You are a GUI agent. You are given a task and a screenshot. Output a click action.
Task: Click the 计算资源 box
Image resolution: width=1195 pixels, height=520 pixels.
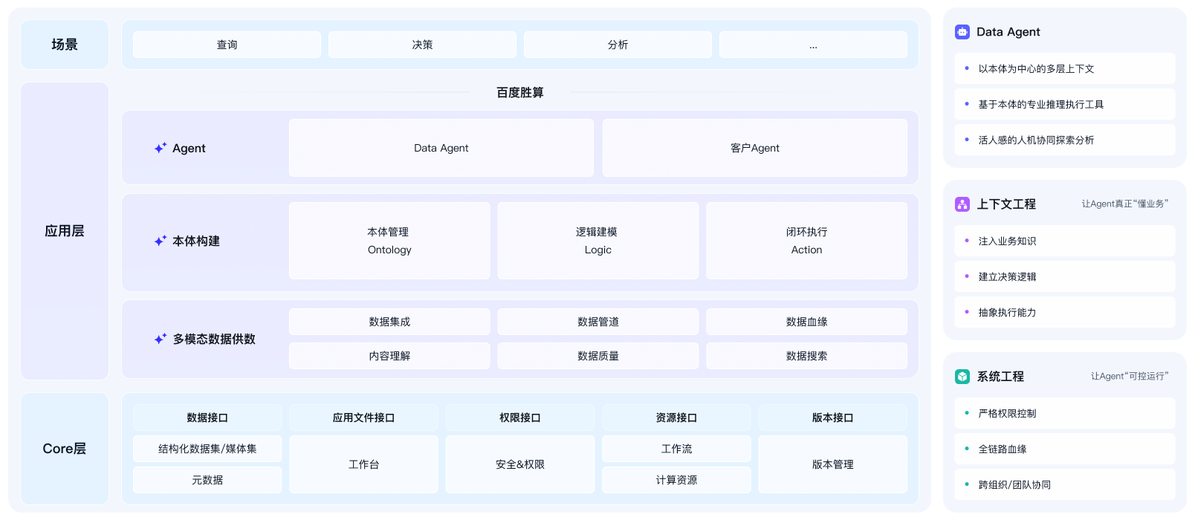point(676,480)
